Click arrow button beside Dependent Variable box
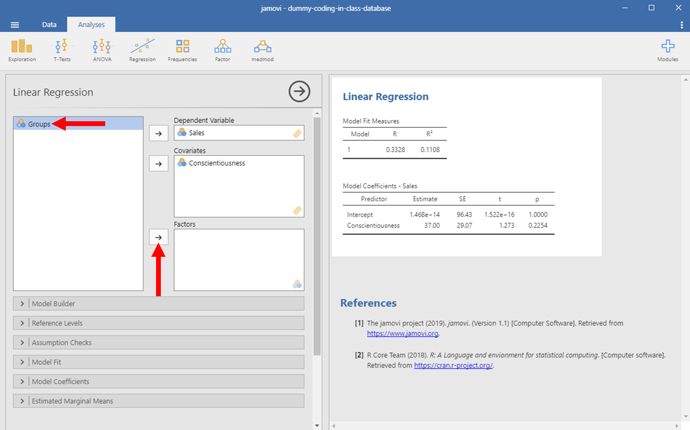 (x=158, y=134)
